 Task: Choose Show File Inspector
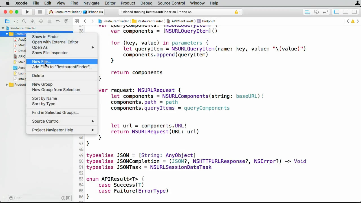pos(62,53)
